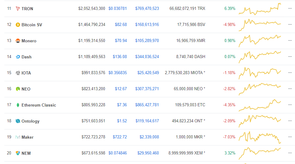Open the TRON coin page link
This screenshot has width=295, height=164.
(x=27, y=9)
